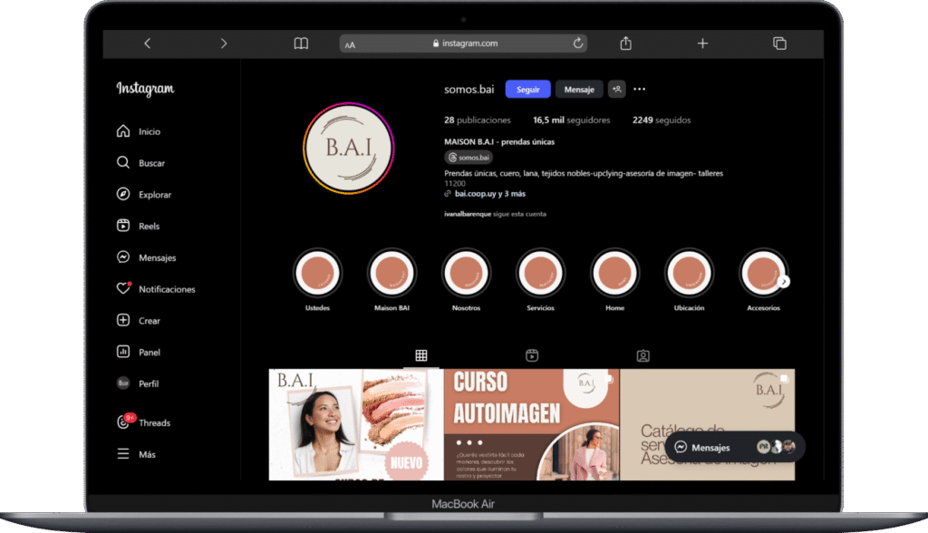Open the three-dots profile options menu

point(640,89)
